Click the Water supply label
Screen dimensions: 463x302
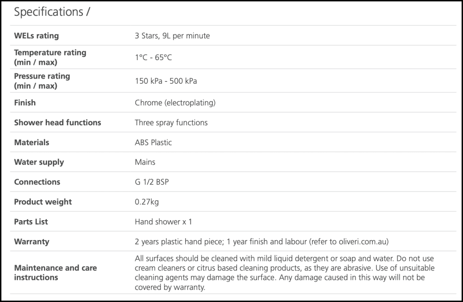39,162
